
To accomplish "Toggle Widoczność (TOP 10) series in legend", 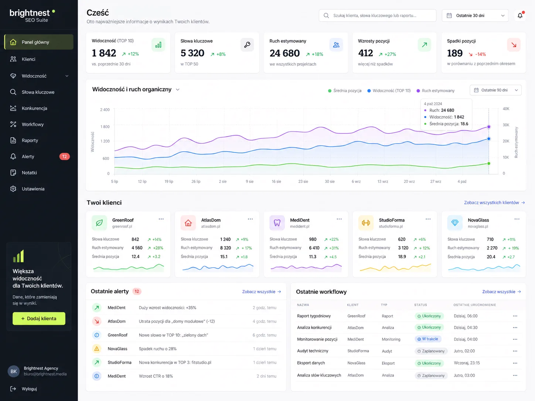I will pyautogui.click(x=389, y=90).
